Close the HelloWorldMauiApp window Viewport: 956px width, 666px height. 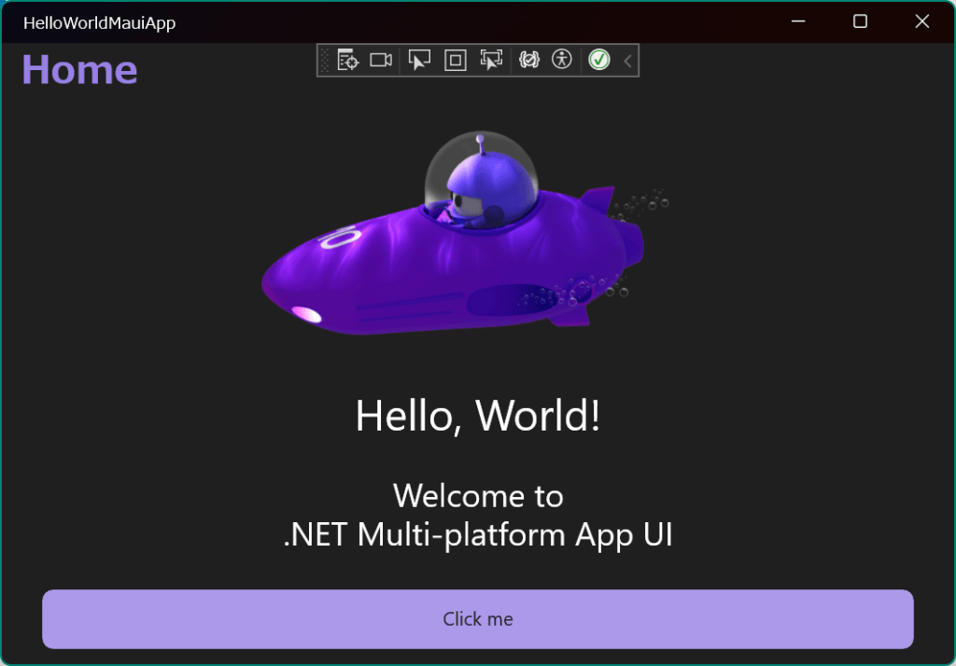[x=921, y=21]
